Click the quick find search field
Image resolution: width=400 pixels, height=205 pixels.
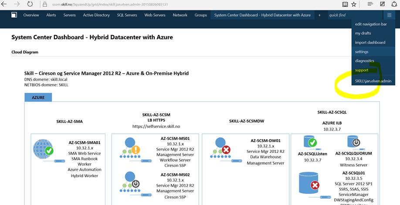coord(355,15)
